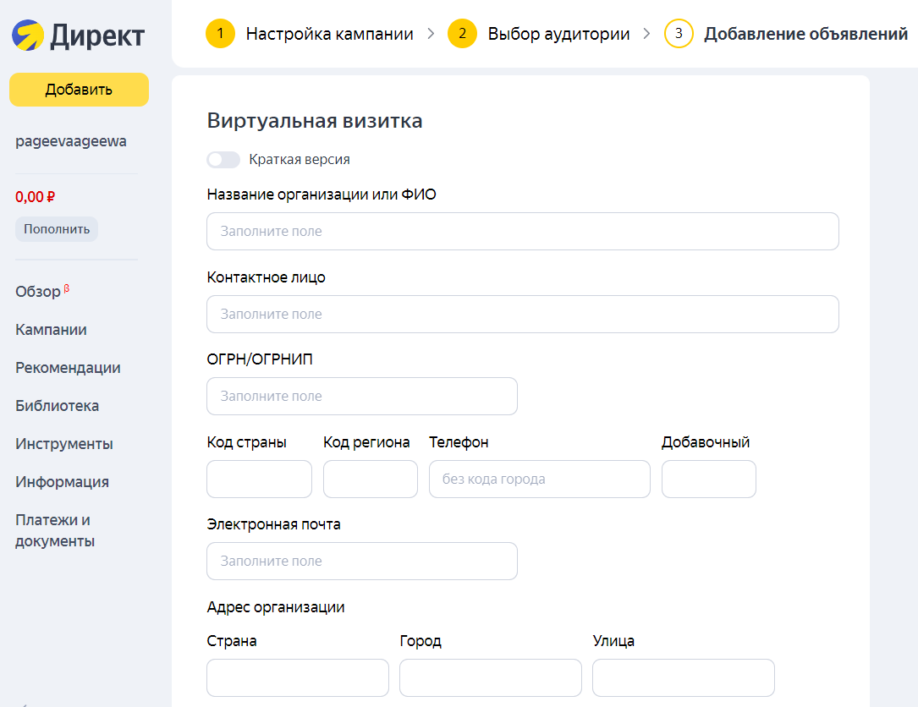Open the Добавление объявлений step
Viewport: 918px width, 707px height.
pos(805,34)
